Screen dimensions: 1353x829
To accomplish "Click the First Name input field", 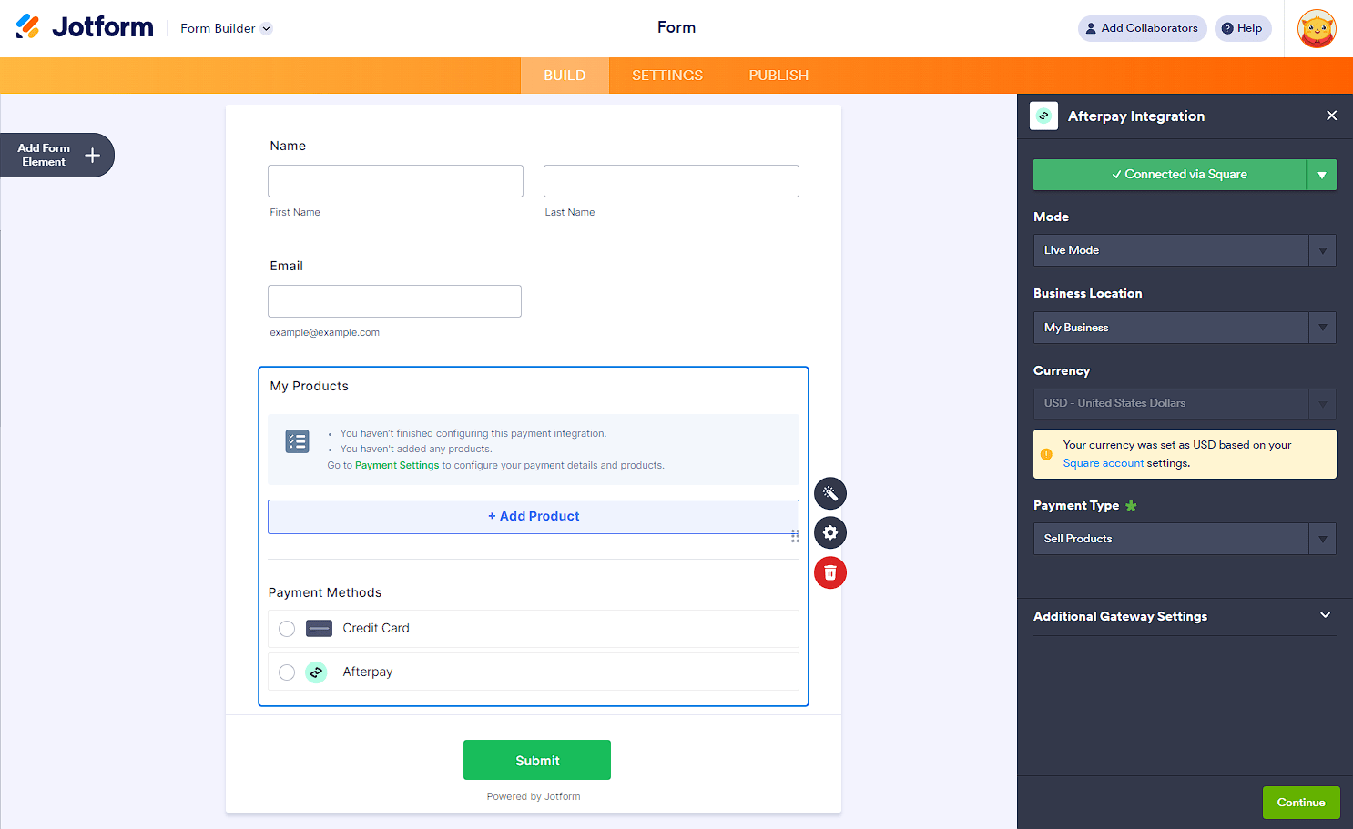I will [395, 181].
